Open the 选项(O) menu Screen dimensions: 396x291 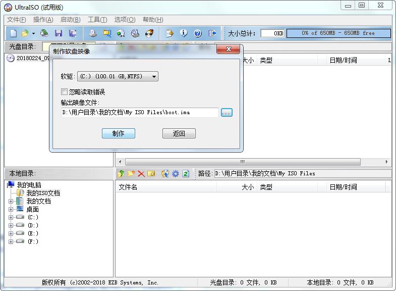(x=125, y=20)
